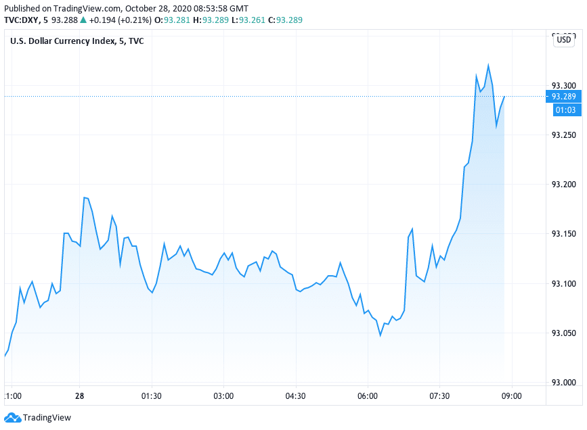The height and width of the screenshot is (430, 587).
Task: Click the 93.000 price axis label
Action: [x=563, y=383]
